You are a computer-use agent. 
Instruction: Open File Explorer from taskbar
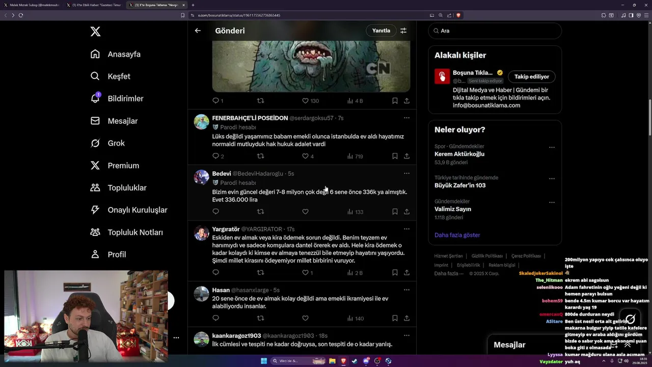click(332, 361)
